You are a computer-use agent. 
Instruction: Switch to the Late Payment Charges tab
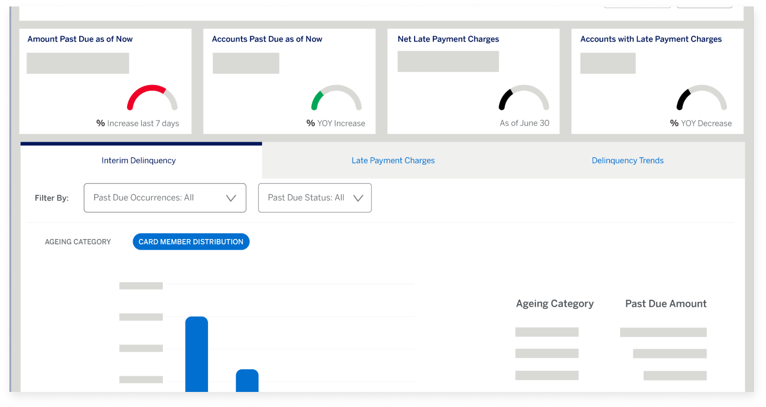coord(393,160)
